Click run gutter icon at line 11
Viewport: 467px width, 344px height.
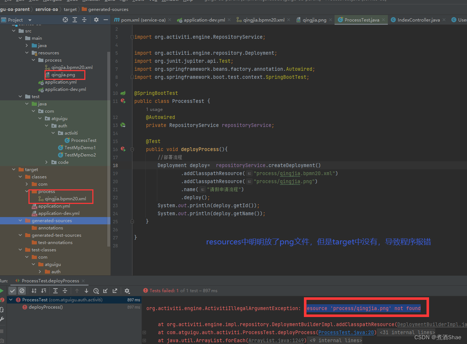tap(123, 101)
